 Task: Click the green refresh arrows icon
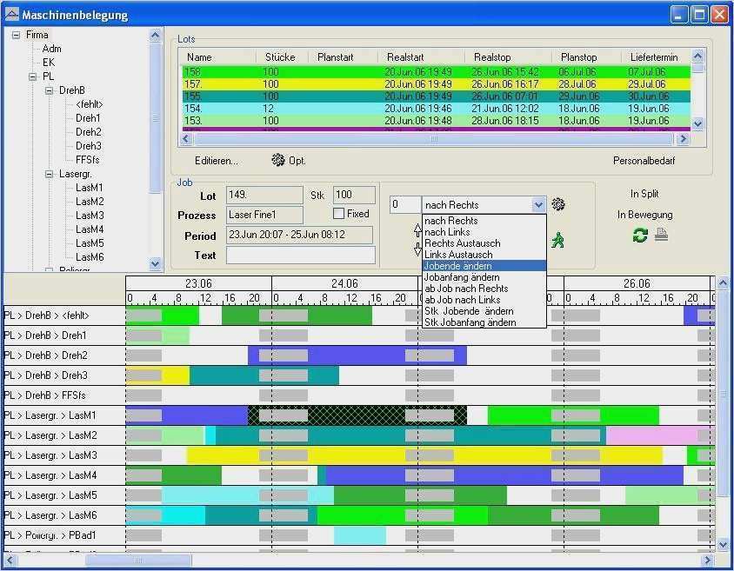(640, 235)
